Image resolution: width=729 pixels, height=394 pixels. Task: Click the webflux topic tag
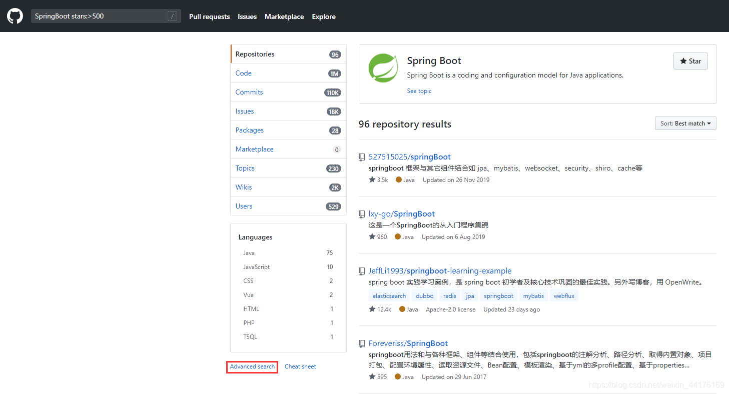tap(564, 296)
